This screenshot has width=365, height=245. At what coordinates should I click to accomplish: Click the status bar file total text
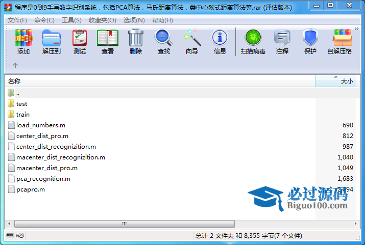click(249, 236)
